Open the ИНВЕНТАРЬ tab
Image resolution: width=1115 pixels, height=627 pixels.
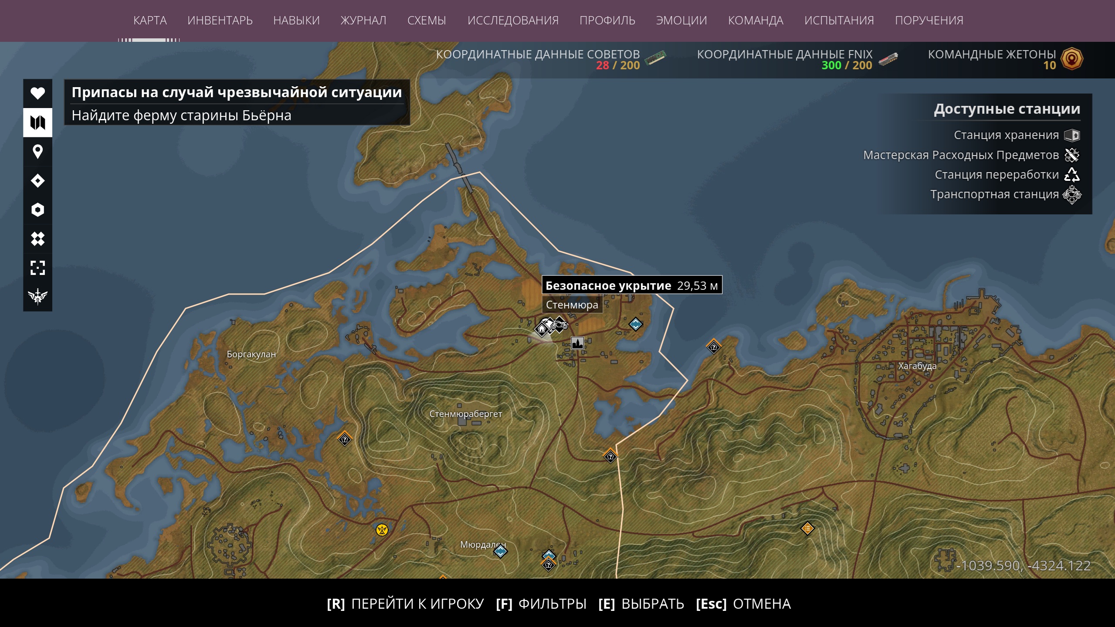coord(220,20)
